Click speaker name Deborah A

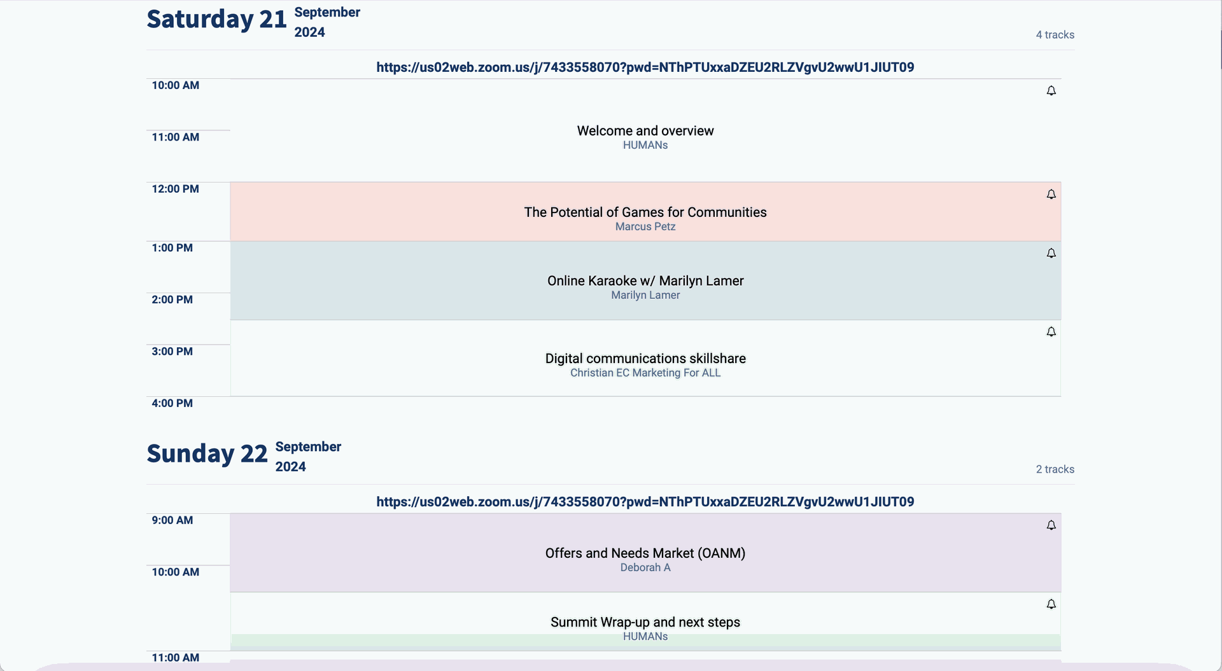click(645, 568)
